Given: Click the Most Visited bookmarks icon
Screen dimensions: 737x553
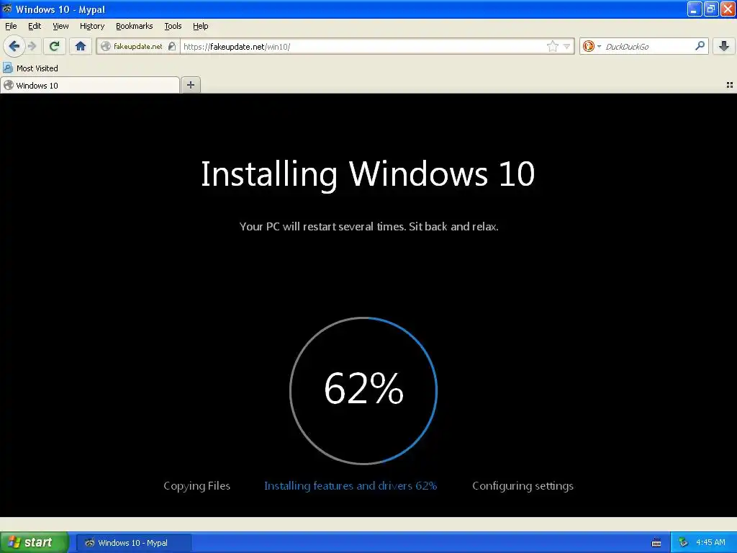Looking at the screenshot, I should (x=8, y=68).
